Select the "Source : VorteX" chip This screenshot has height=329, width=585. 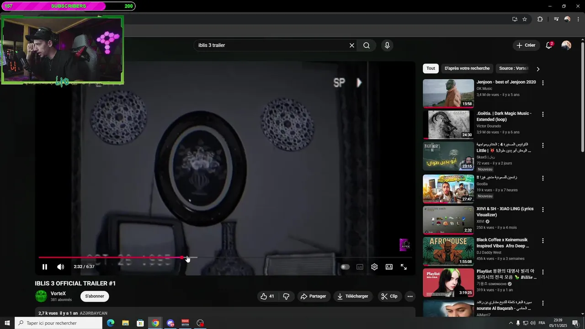[x=514, y=69]
